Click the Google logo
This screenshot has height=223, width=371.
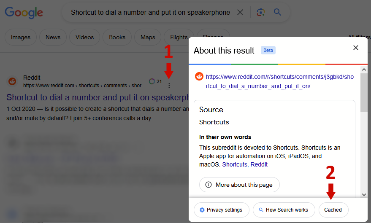(x=24, y=13)
